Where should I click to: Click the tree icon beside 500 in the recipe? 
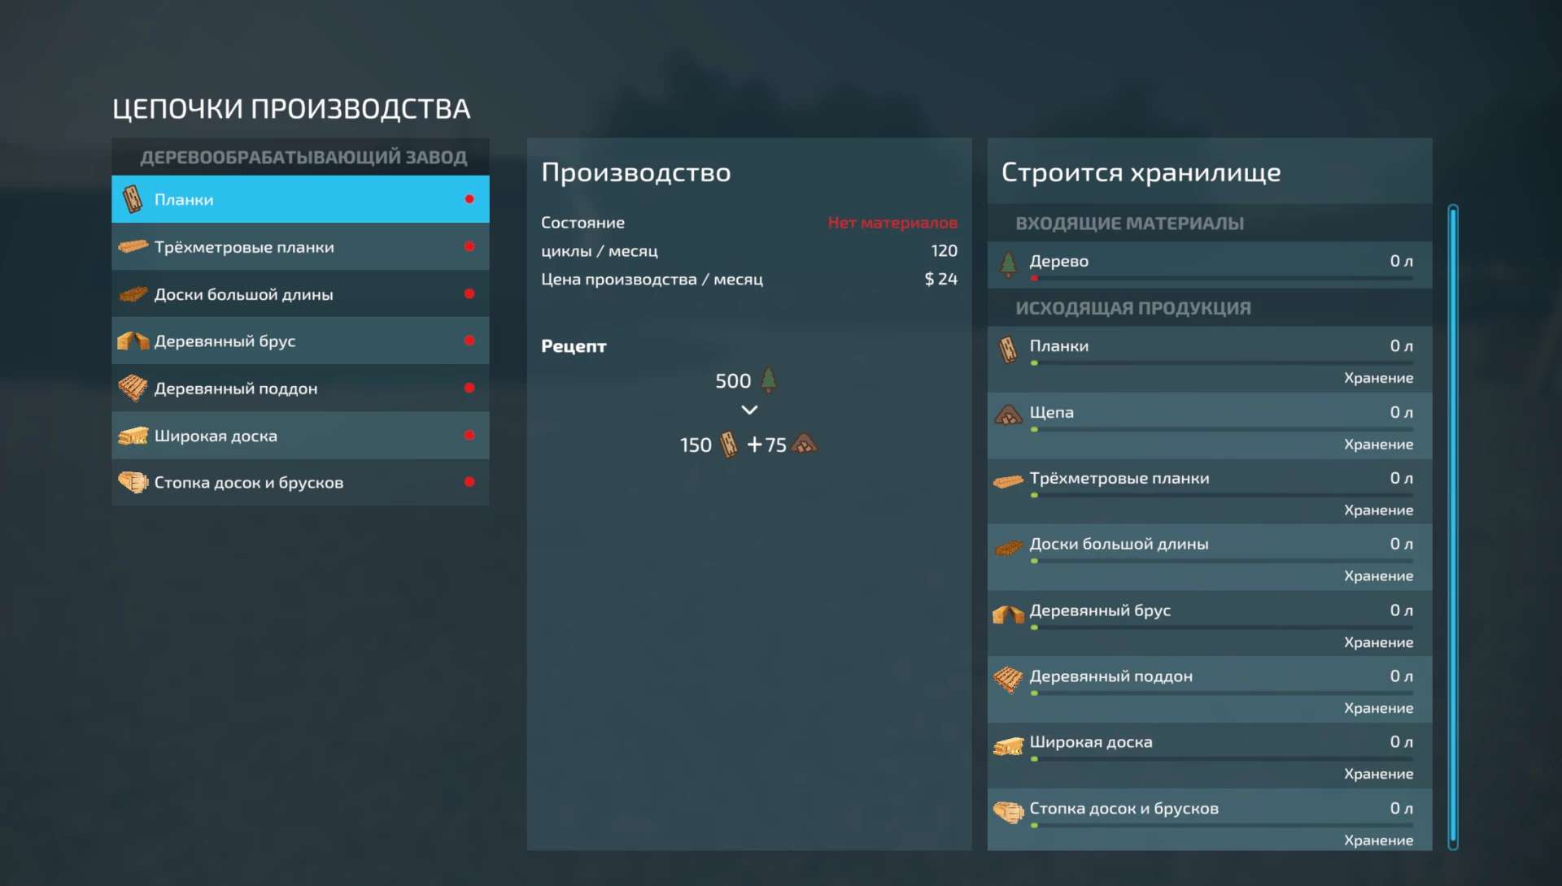[x=769, y=380]
